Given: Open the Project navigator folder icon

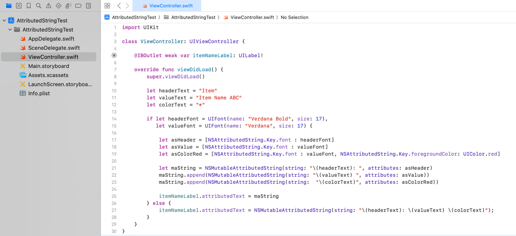Looking at the screenshot, I should click(x=9, y=6).
